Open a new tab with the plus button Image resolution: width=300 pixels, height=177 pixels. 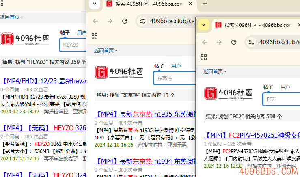[205, 4]
